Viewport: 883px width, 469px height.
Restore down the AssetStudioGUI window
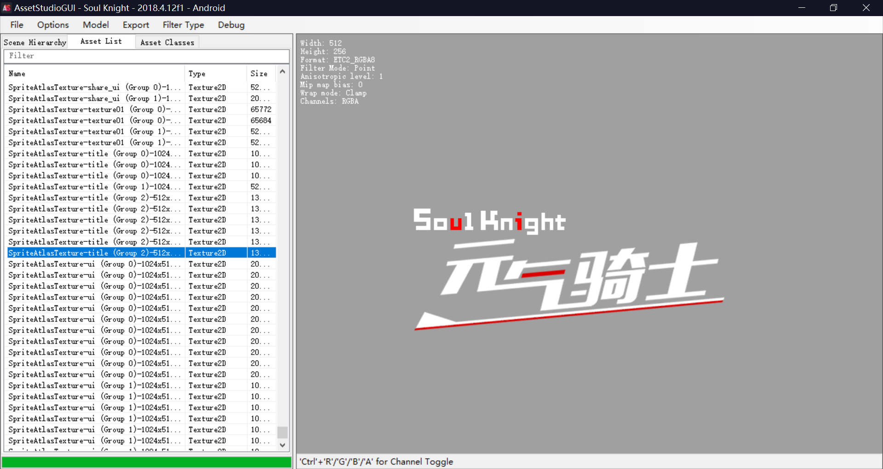(833, 8)
